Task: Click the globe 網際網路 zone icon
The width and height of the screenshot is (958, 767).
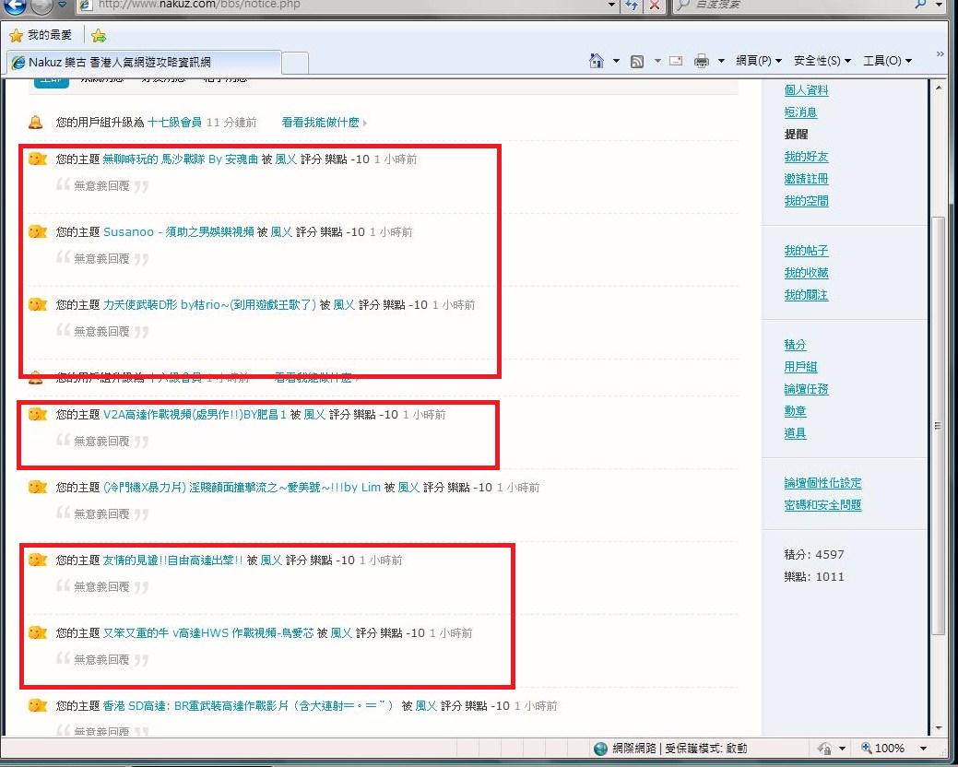Action: (600, 748)
